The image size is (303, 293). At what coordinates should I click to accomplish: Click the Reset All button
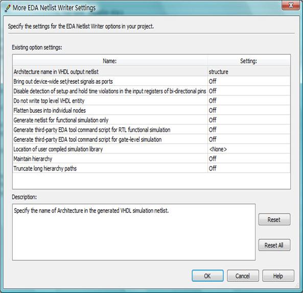[x=274, y=245]
